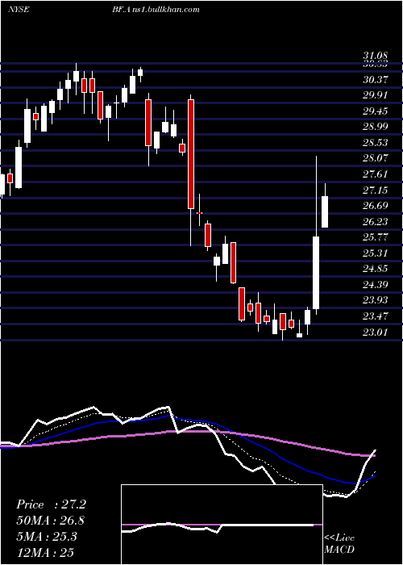Screen dimensions: 403x565
Task: Click the <<Live MACD label
Action: coord(339,543)
